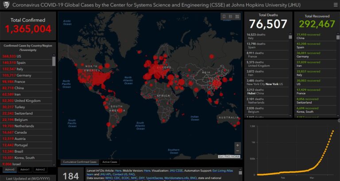Open the hamburger menu in the header
The image size is (340, 181).
(336, 5)
